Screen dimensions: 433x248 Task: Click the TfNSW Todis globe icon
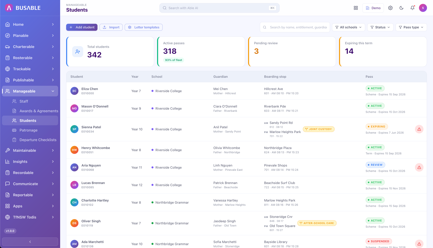pos(8,217)
